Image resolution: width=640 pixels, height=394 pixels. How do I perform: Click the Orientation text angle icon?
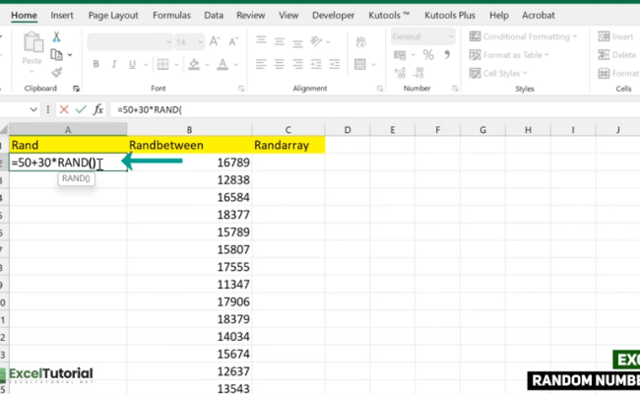click(x=316, y=41)
